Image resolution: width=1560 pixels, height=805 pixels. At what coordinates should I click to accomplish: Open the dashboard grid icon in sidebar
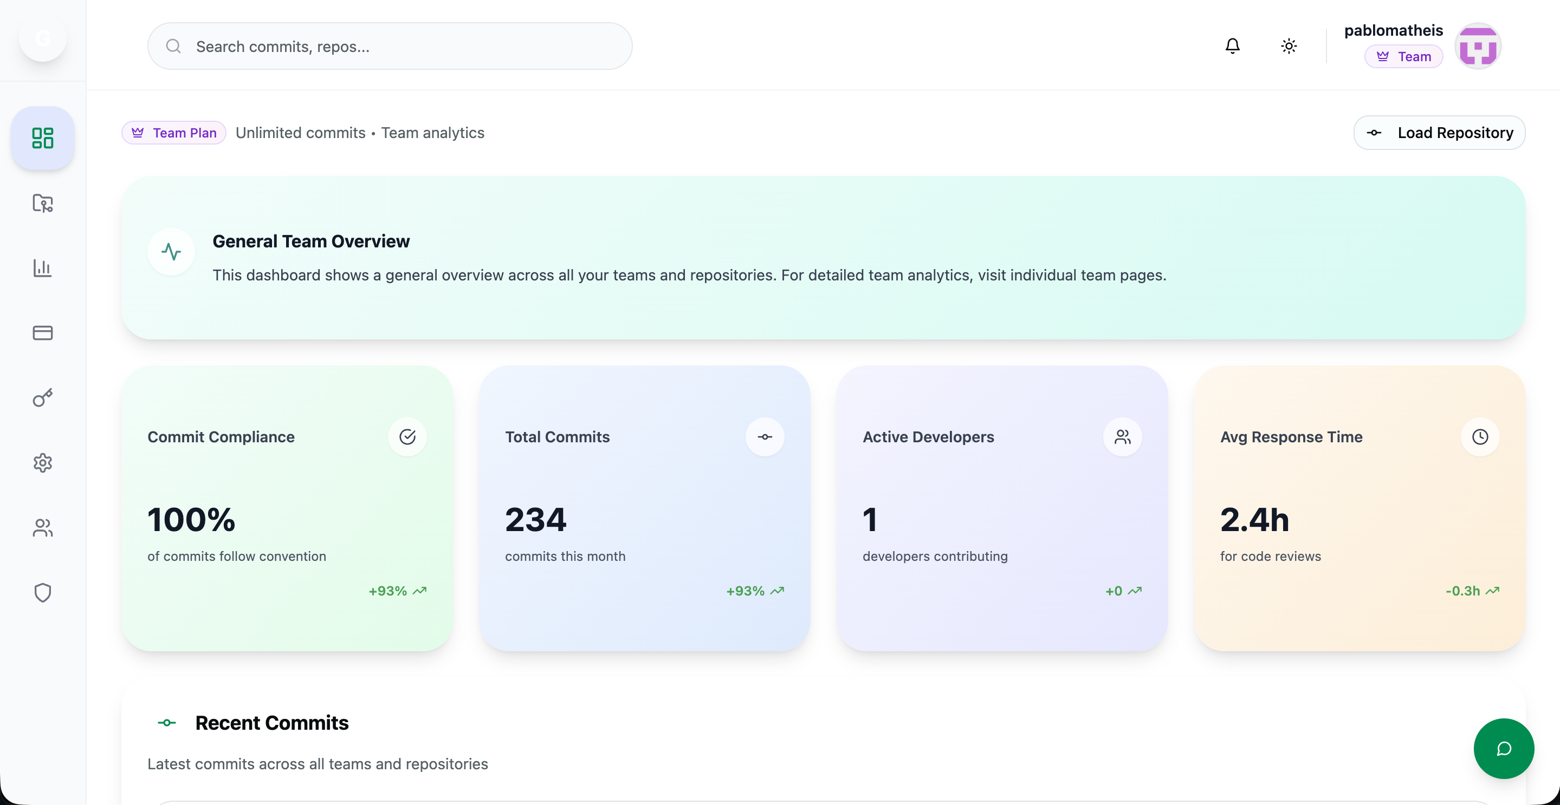pos(42,138)
